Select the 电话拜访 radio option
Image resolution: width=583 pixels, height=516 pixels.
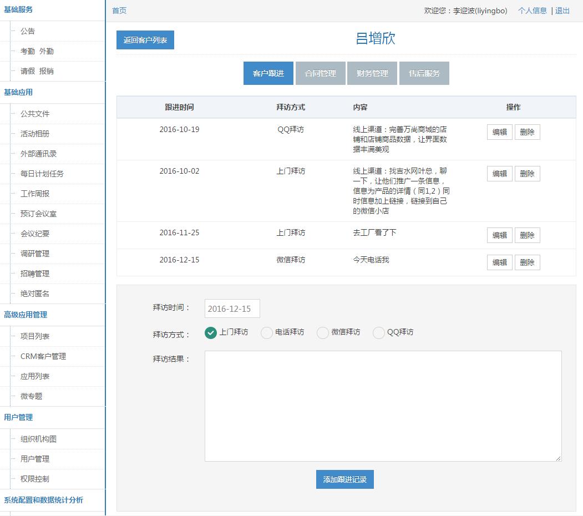pos(267,333)
